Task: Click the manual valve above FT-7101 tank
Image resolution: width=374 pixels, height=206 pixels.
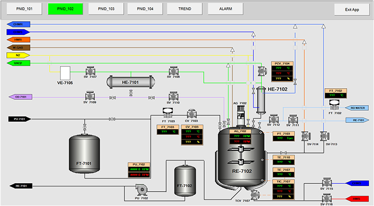Action: tap(85, 127)
